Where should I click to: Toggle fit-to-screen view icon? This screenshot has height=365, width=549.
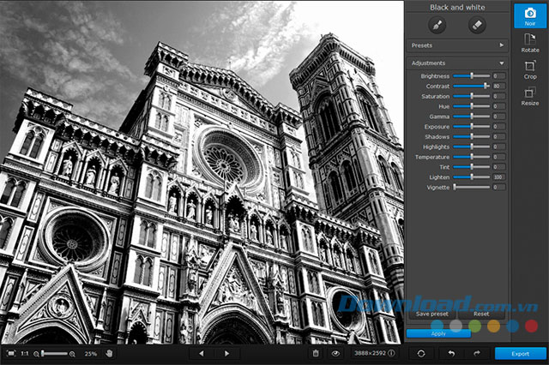(x=10, y=353)
